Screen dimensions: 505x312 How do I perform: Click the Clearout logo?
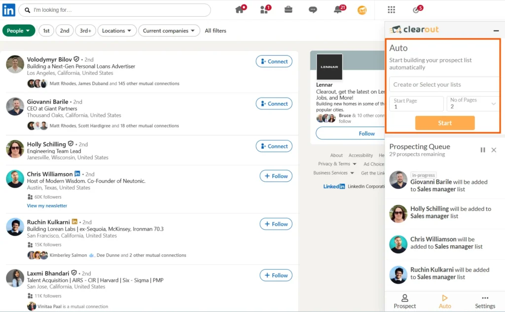coord(414,30)
